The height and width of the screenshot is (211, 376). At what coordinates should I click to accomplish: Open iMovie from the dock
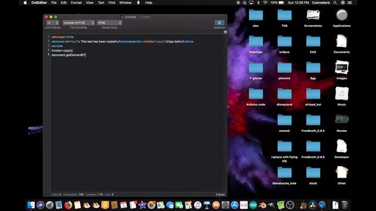pos(142,205)
